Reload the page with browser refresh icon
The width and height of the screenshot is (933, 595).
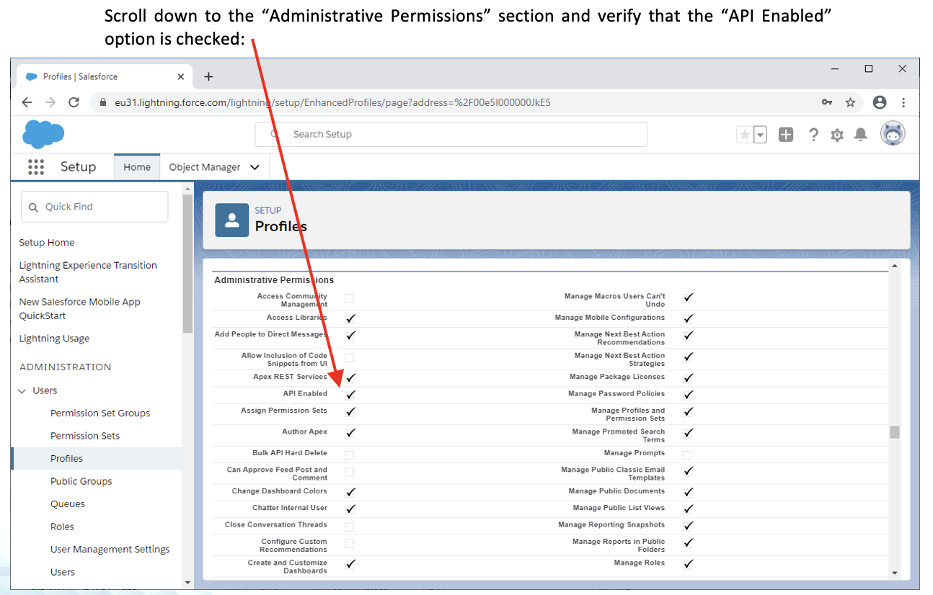(x=74, y=102)
